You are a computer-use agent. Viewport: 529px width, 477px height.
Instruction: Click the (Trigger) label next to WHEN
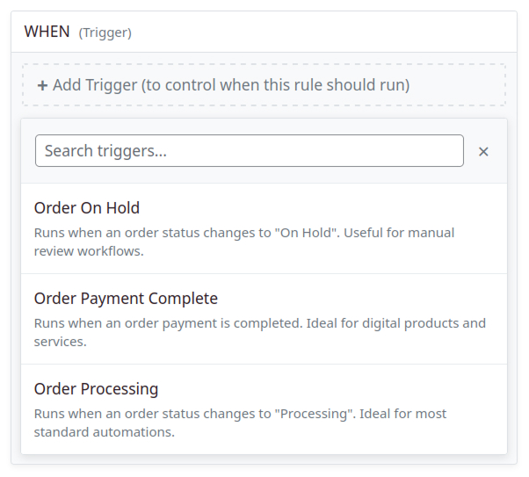tap(105, 33)
